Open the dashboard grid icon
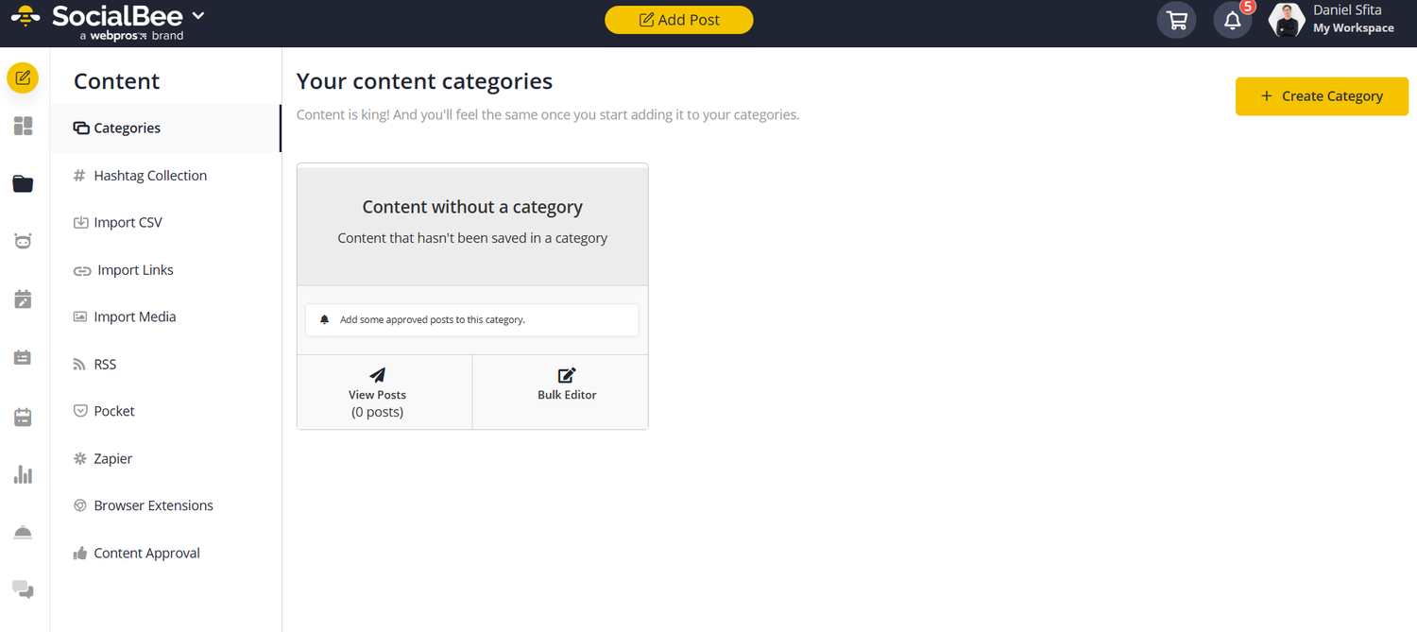The image size is (1417, 632). [x=23, y=125]
